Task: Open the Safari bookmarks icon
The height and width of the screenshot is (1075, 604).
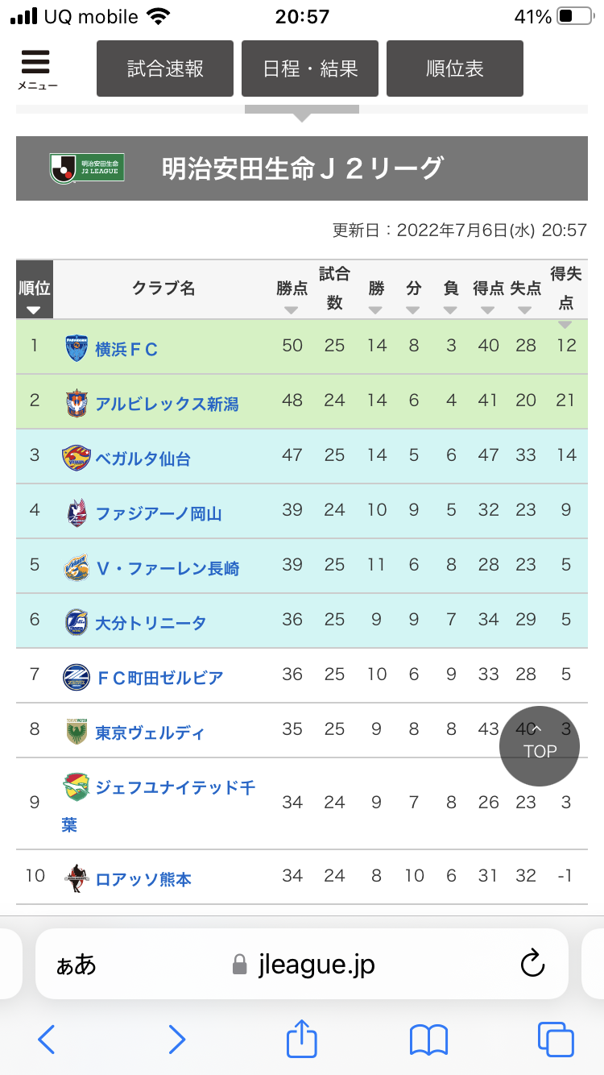Action: [428, 1040]
